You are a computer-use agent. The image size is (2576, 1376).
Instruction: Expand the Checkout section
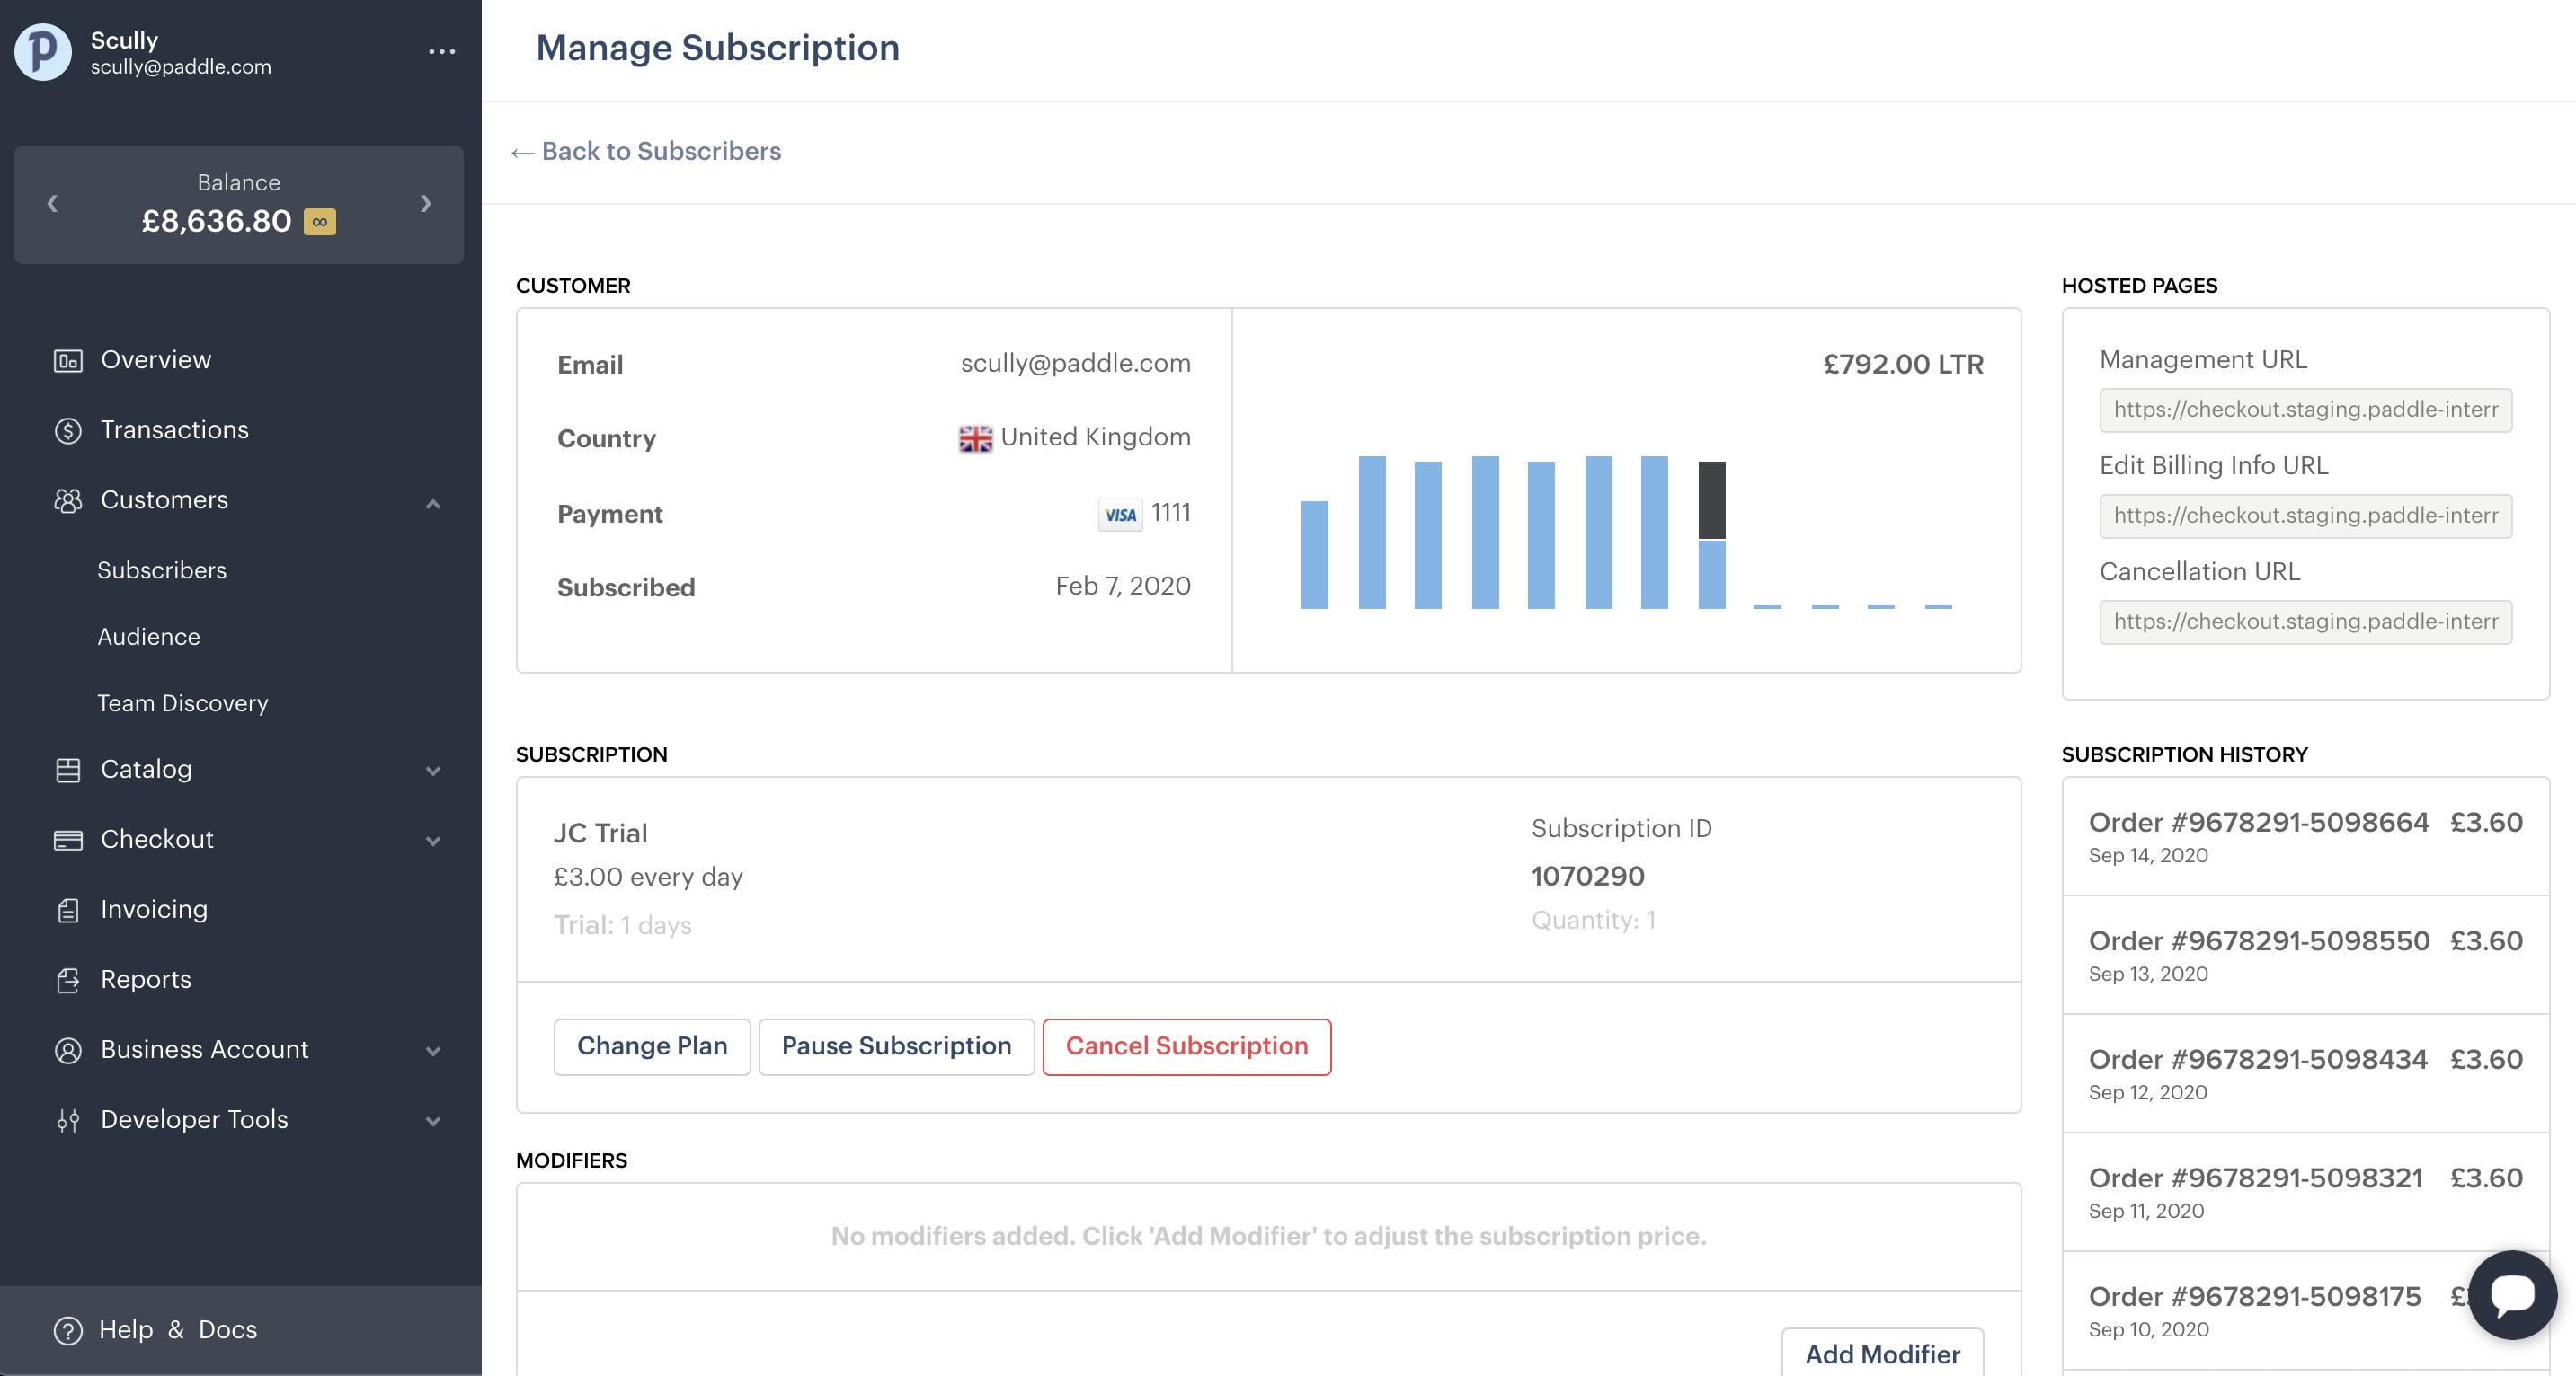click(x=433, y=841)
